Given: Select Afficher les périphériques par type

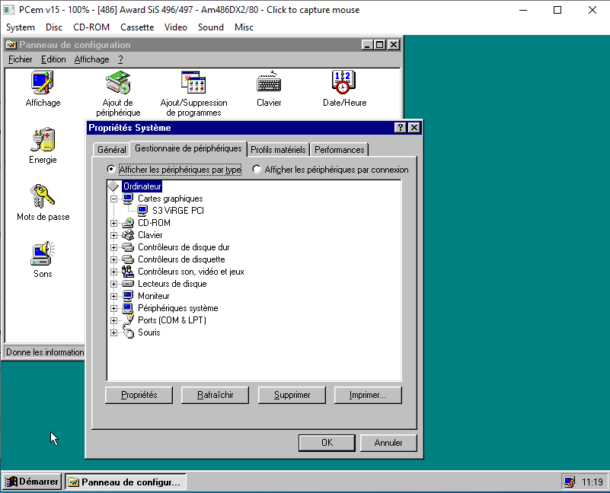Looking at the screenshot, I should click(111, 170).
